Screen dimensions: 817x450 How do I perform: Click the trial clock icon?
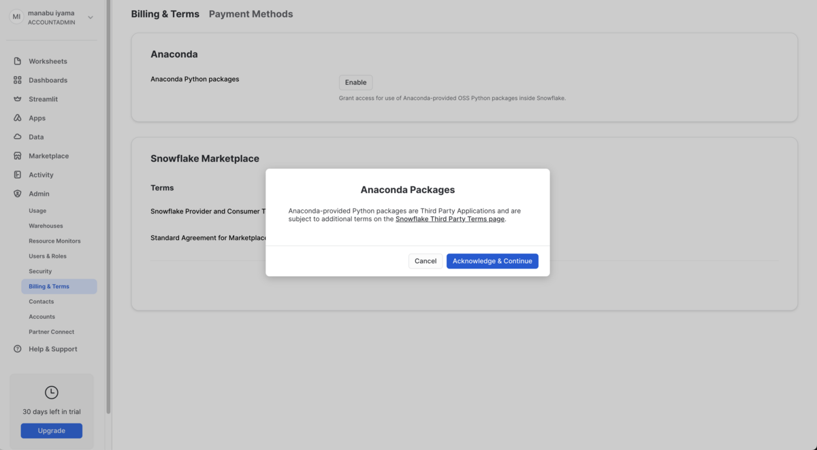click(x=52, y=392)
